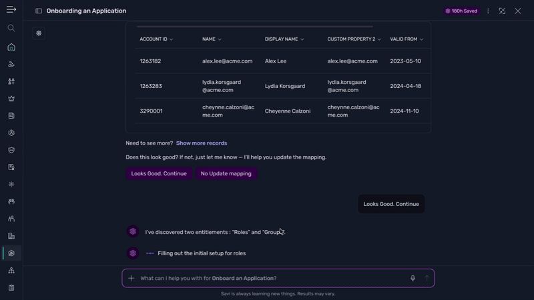
Task: Click the 180h Saved badge
Action: click(461, 11)
